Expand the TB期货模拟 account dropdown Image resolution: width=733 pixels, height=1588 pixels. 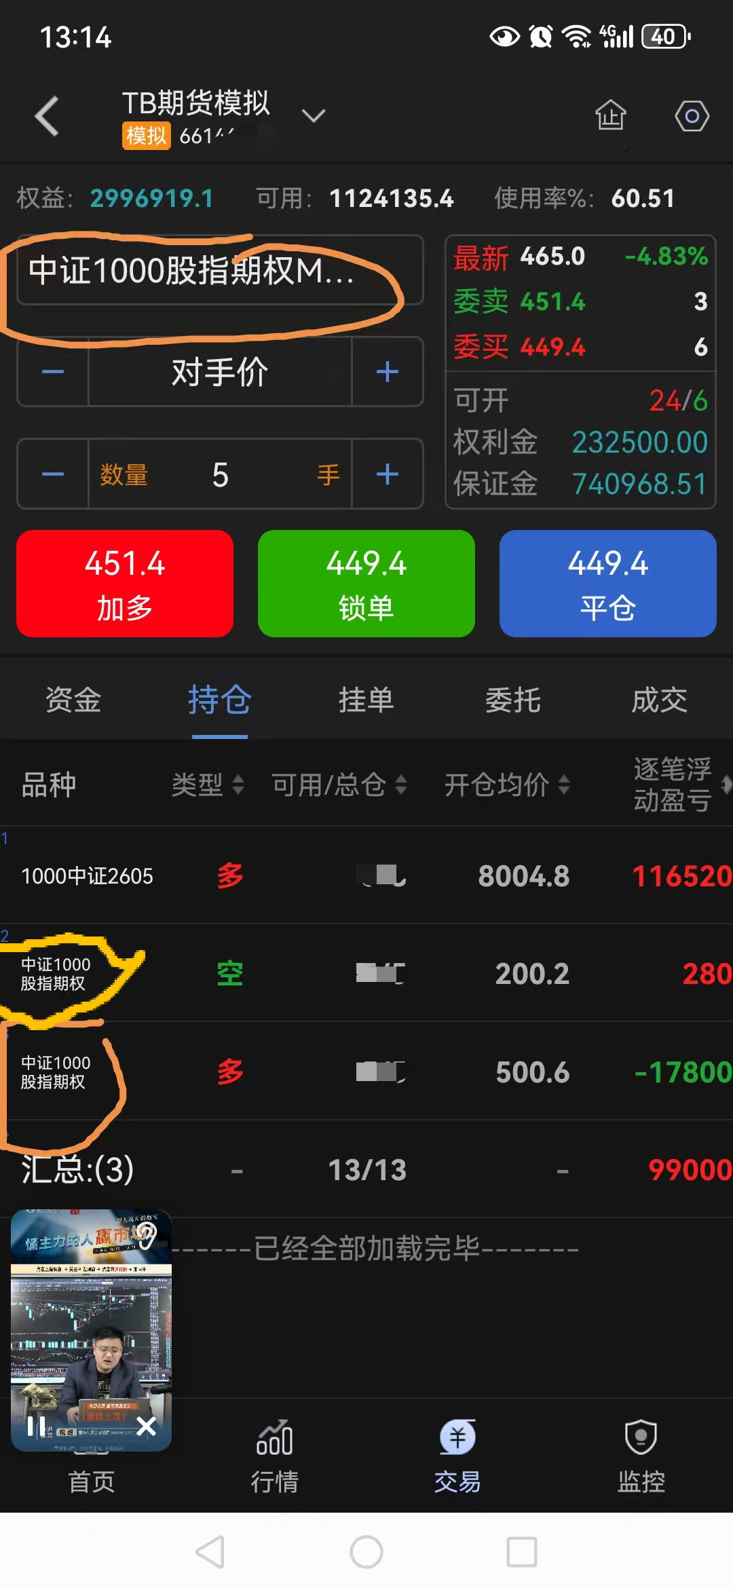313,116
